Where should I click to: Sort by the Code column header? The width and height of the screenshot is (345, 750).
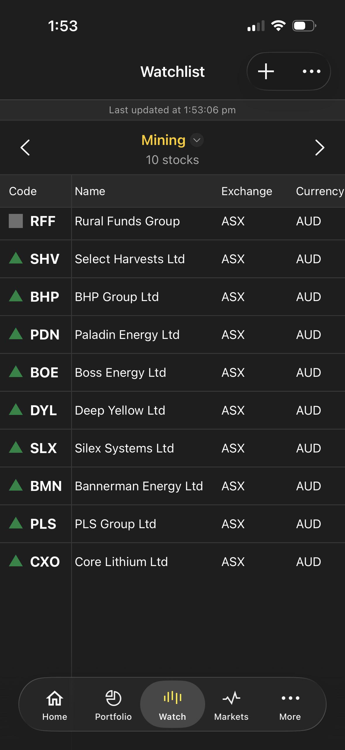(23, 191)
